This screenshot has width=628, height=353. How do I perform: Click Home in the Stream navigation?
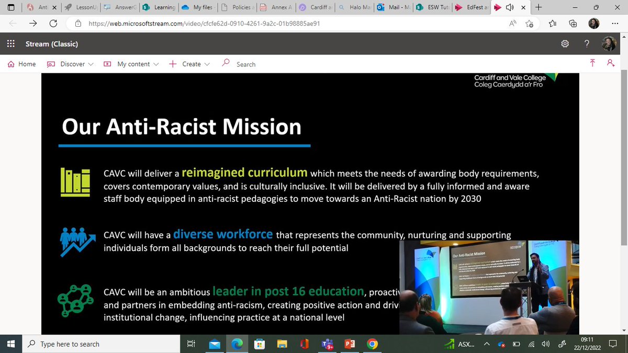21,64
